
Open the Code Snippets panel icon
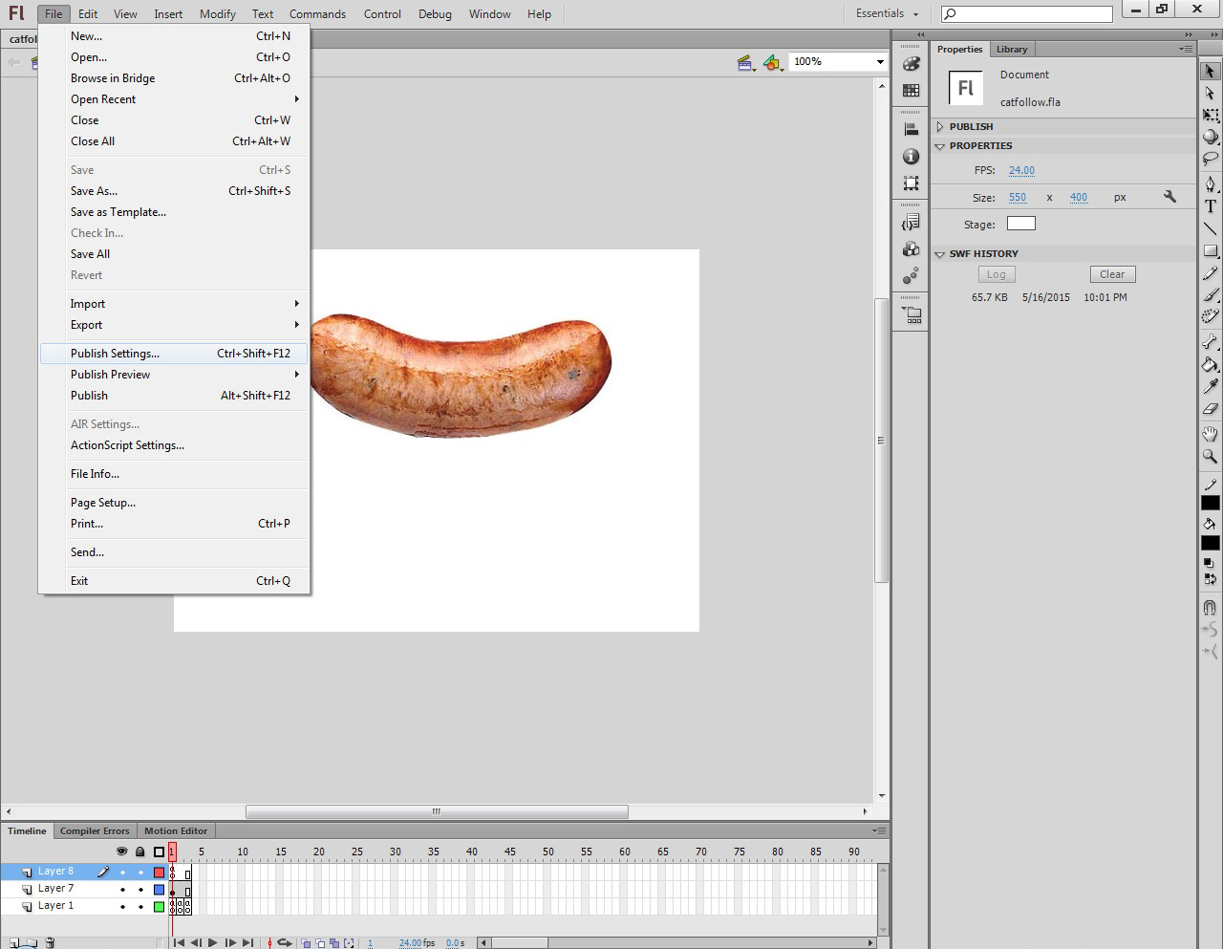[912, 222]
